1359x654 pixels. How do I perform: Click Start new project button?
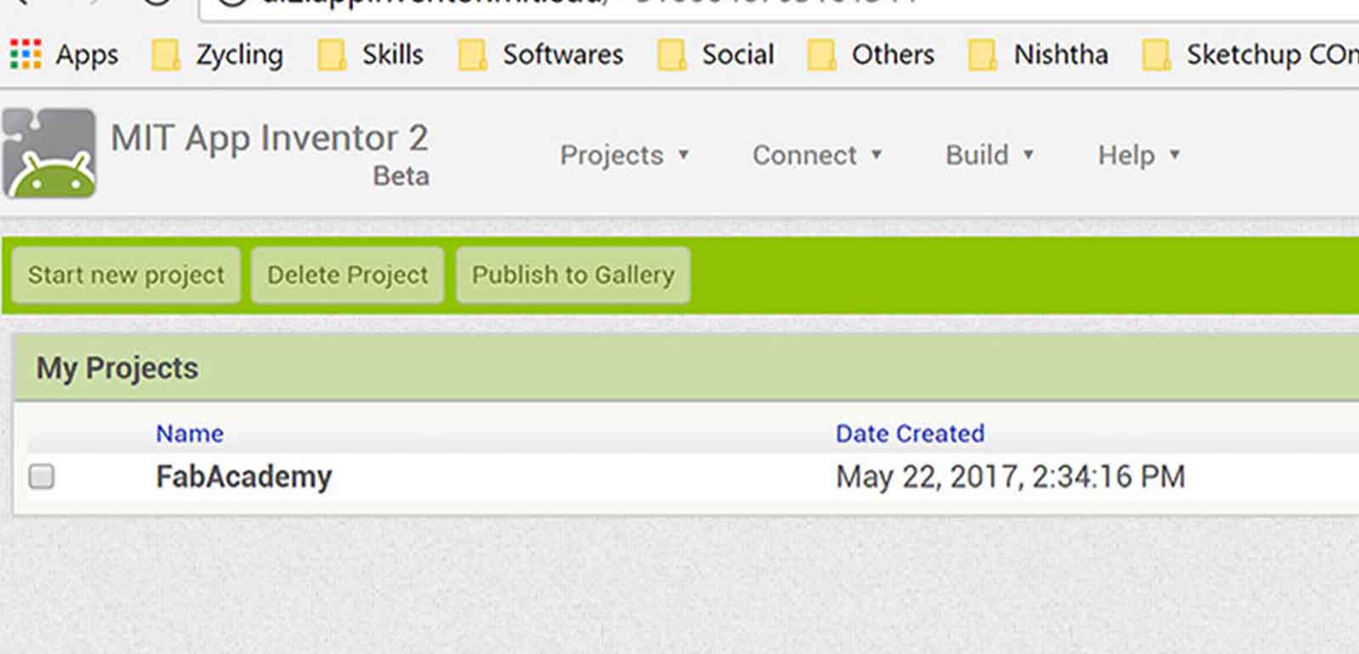tap(126, 275)
